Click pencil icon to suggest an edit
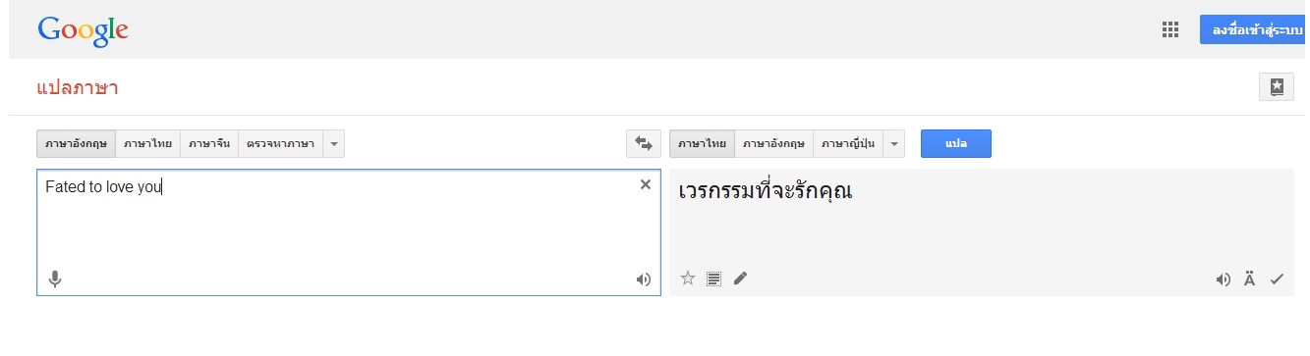Image resolution: width=1310 pixels, height=356 pixels. [x=741, y=279]
